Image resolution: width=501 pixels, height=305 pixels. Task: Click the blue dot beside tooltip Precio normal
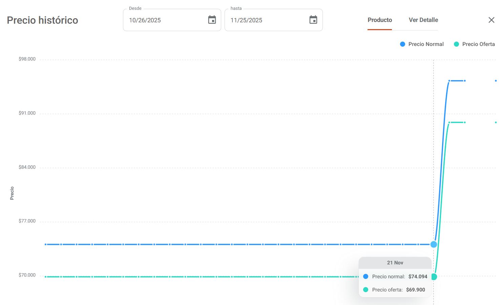tap(366, 277)
